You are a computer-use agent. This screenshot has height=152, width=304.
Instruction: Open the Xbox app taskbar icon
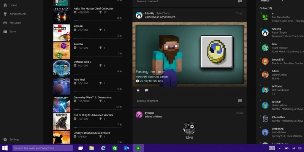coord(138,148)
